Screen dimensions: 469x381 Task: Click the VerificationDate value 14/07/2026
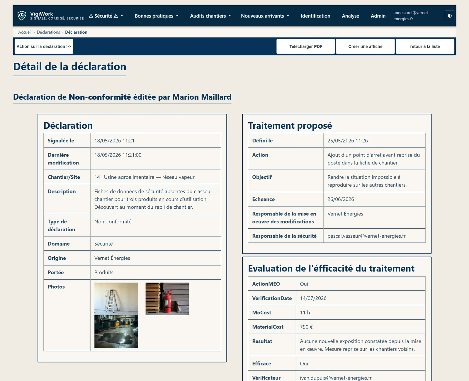313,298
